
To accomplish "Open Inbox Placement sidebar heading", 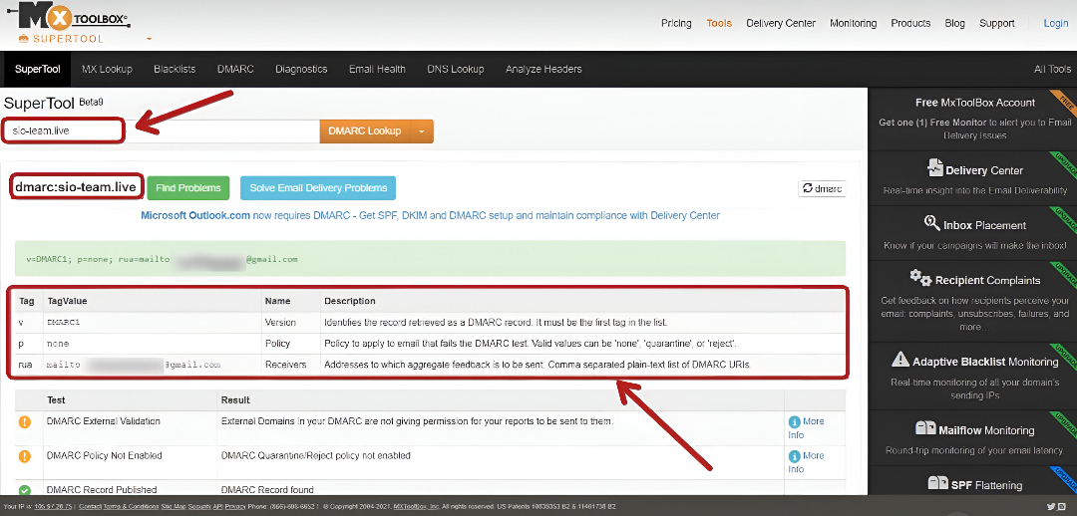I will pyautogui.click(x=985, y=225).
